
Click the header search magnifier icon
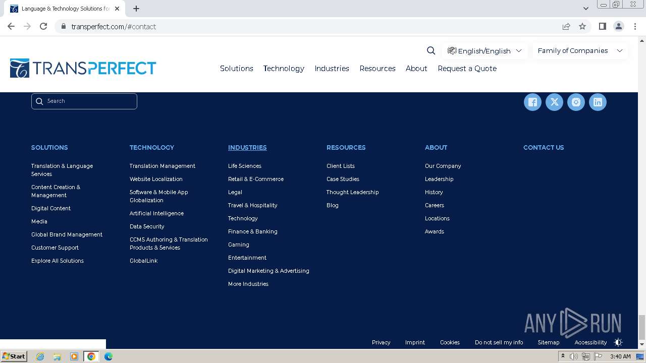[x=431, y=50]
